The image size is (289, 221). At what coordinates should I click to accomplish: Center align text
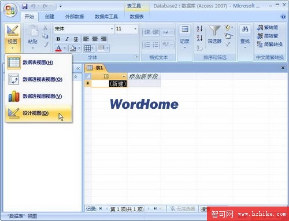click(x=95, y=39)
